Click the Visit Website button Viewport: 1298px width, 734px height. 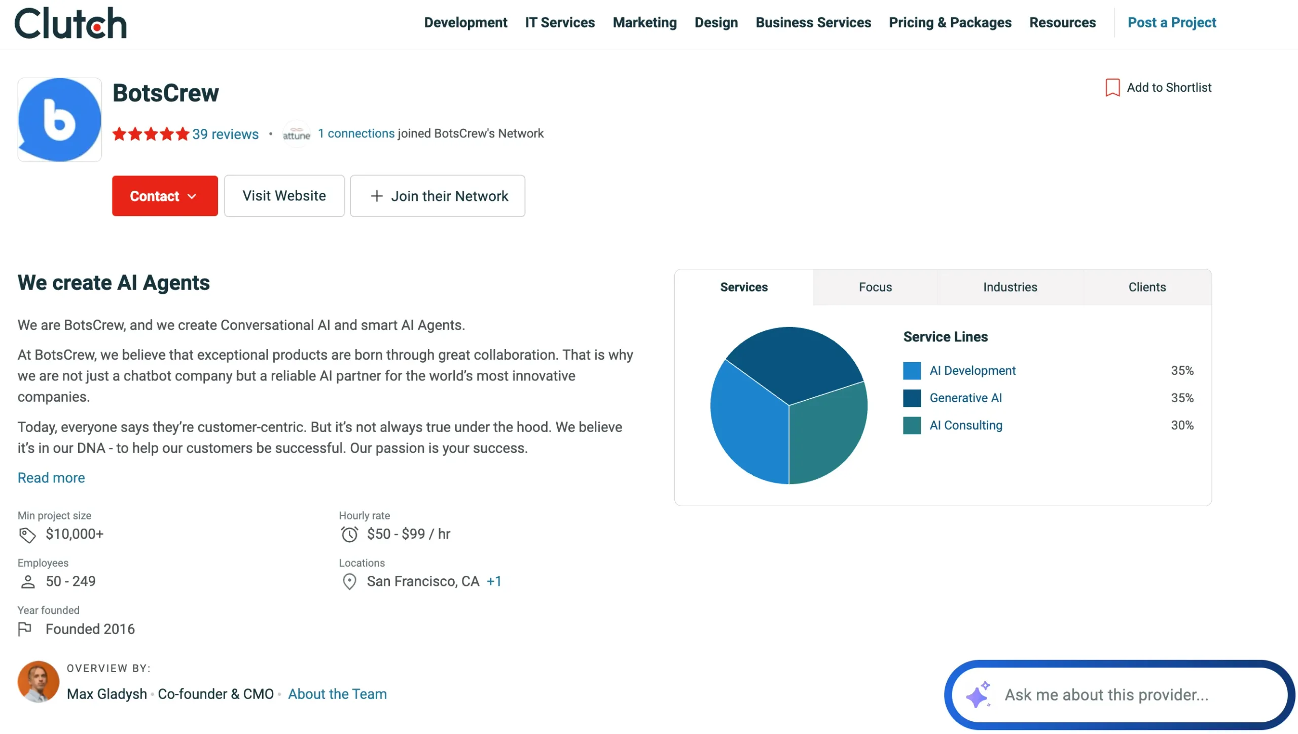pos(284,196)
